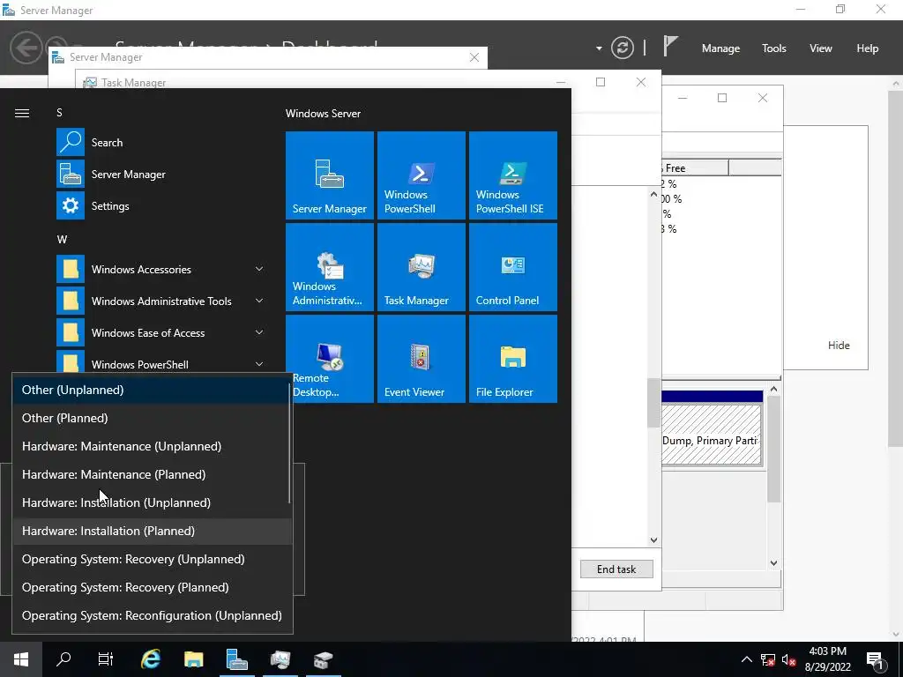Image resolution: width=903 pixels, height=677 pixels.
Task: Click the Task Manager scroll down arrow
Action: 653,540
